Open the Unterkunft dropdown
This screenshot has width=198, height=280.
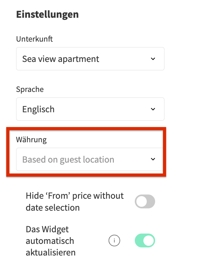pos(90,59)
